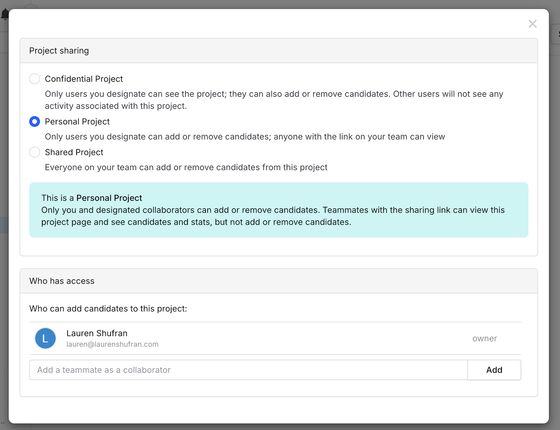Screen dimensions: 560x430
Task: Click the notification bell behind the dialog
Action: click(5, 15)
